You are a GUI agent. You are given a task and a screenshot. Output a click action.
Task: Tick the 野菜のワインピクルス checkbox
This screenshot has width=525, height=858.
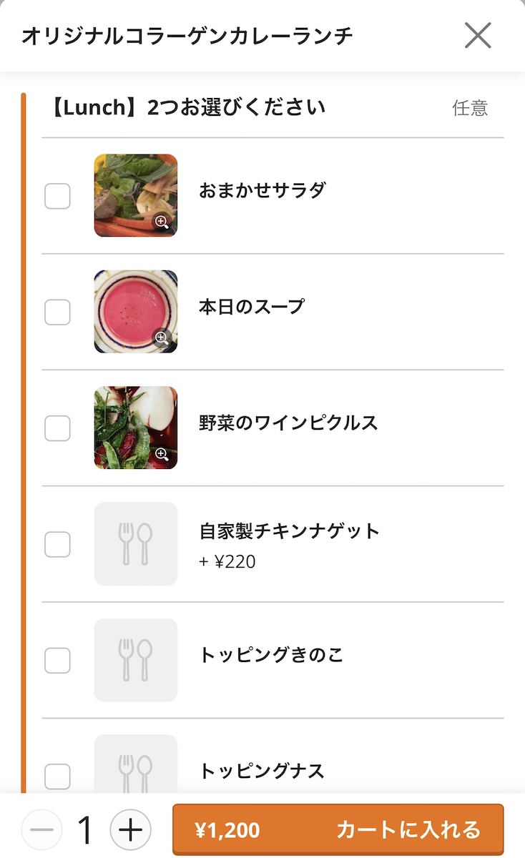click(x=58, y=428)
